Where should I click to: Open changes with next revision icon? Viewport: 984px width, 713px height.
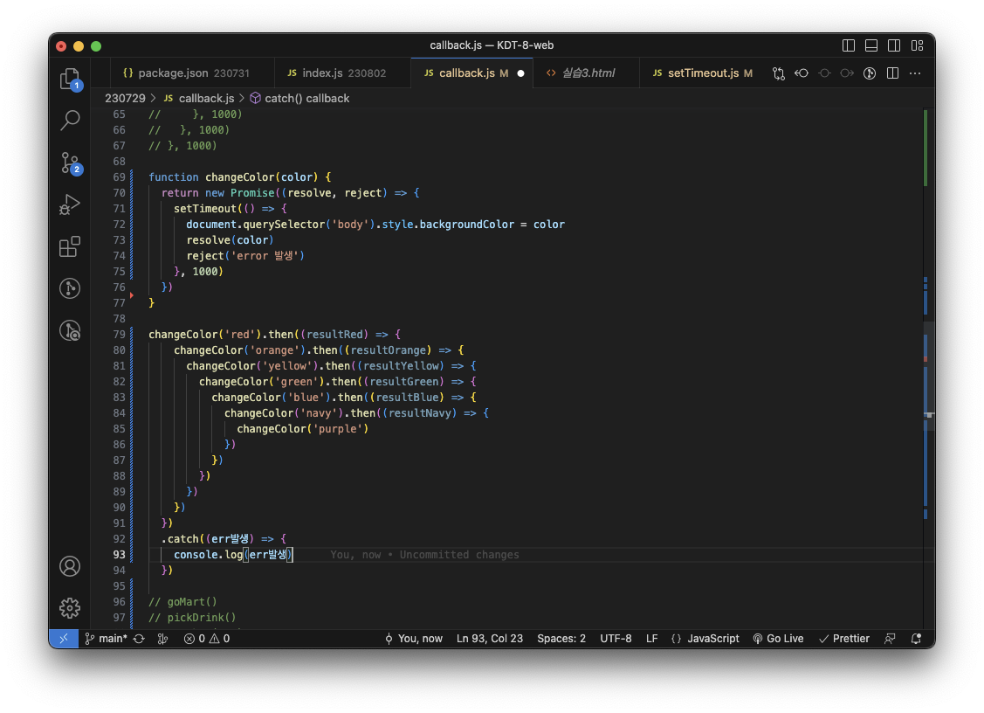[847, 73]
